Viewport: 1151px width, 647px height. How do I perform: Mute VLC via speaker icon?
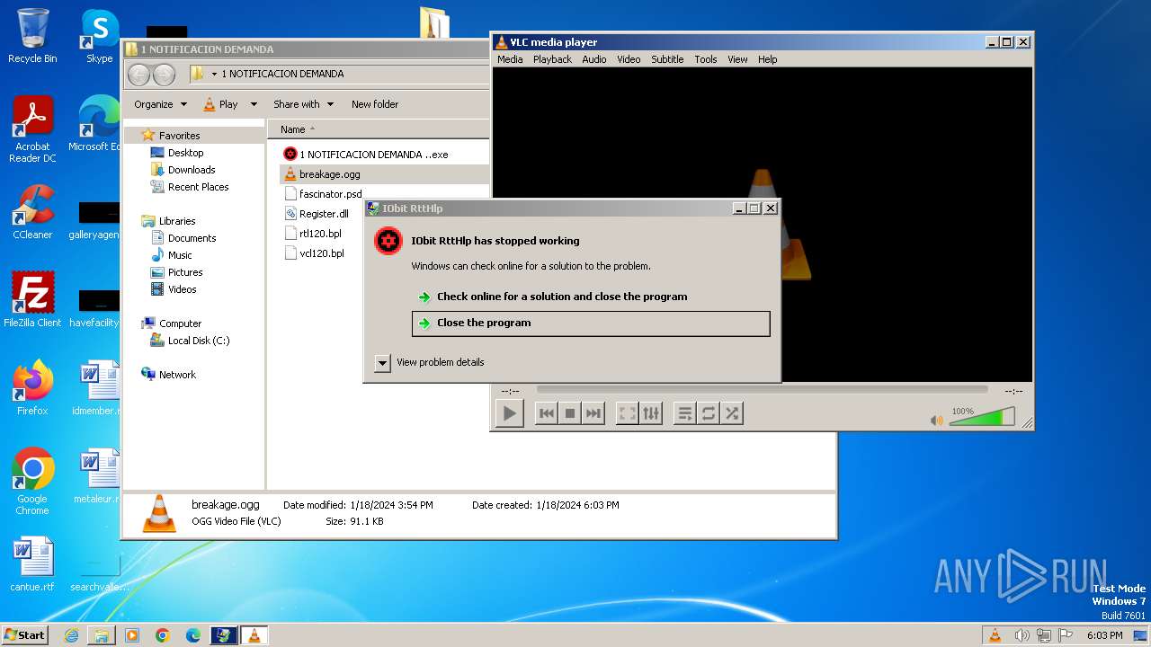coord(937,420)
